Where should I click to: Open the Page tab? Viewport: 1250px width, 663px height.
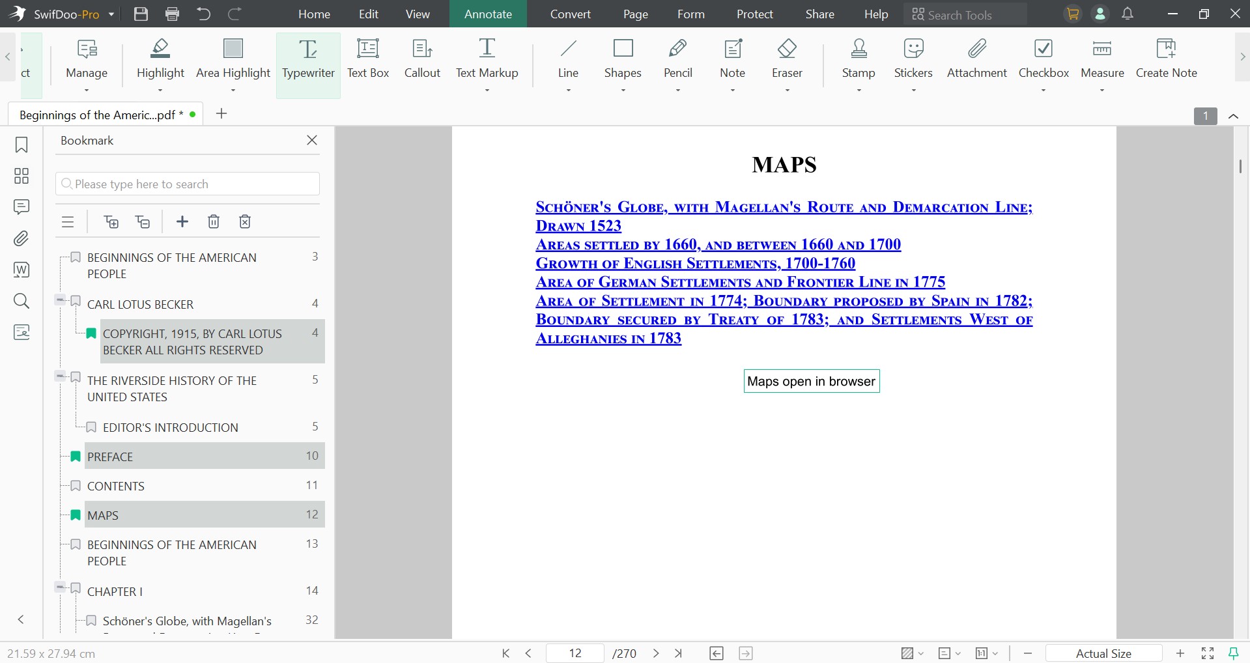pos(635,14)
